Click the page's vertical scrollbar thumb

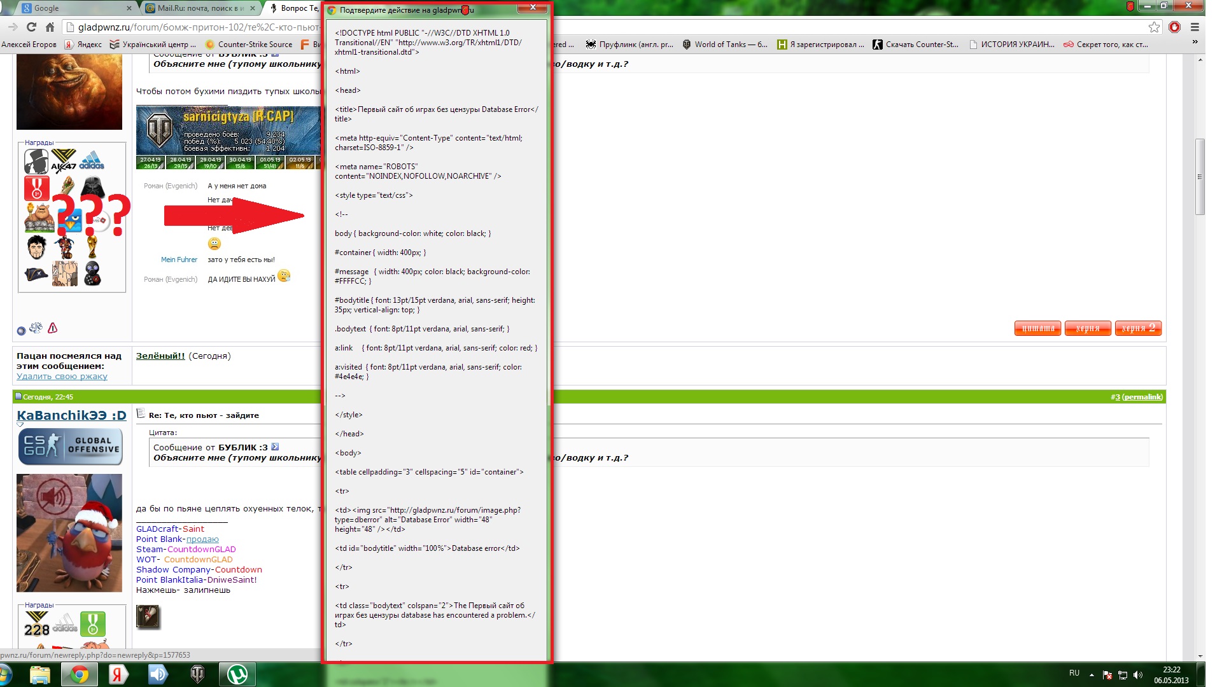[1200, 176]
